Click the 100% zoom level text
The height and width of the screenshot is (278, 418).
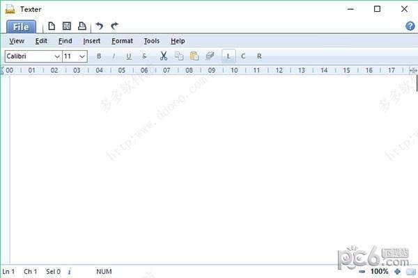pos(379,272)
